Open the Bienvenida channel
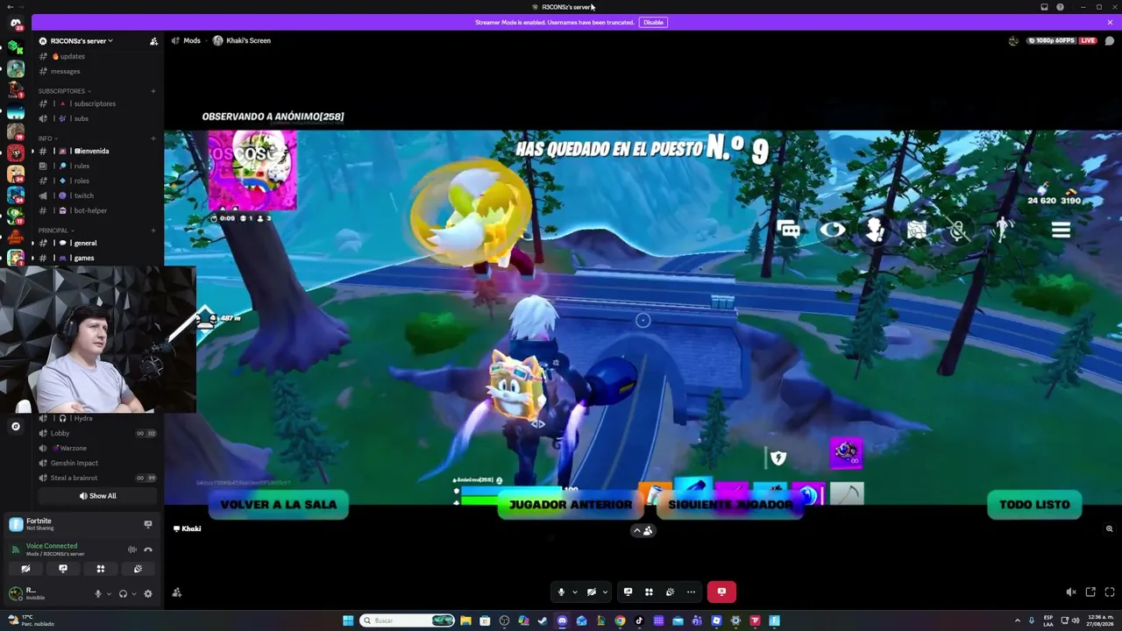Screen dimensions: 1122x631 pyautogui.click(x=98, y=151)
